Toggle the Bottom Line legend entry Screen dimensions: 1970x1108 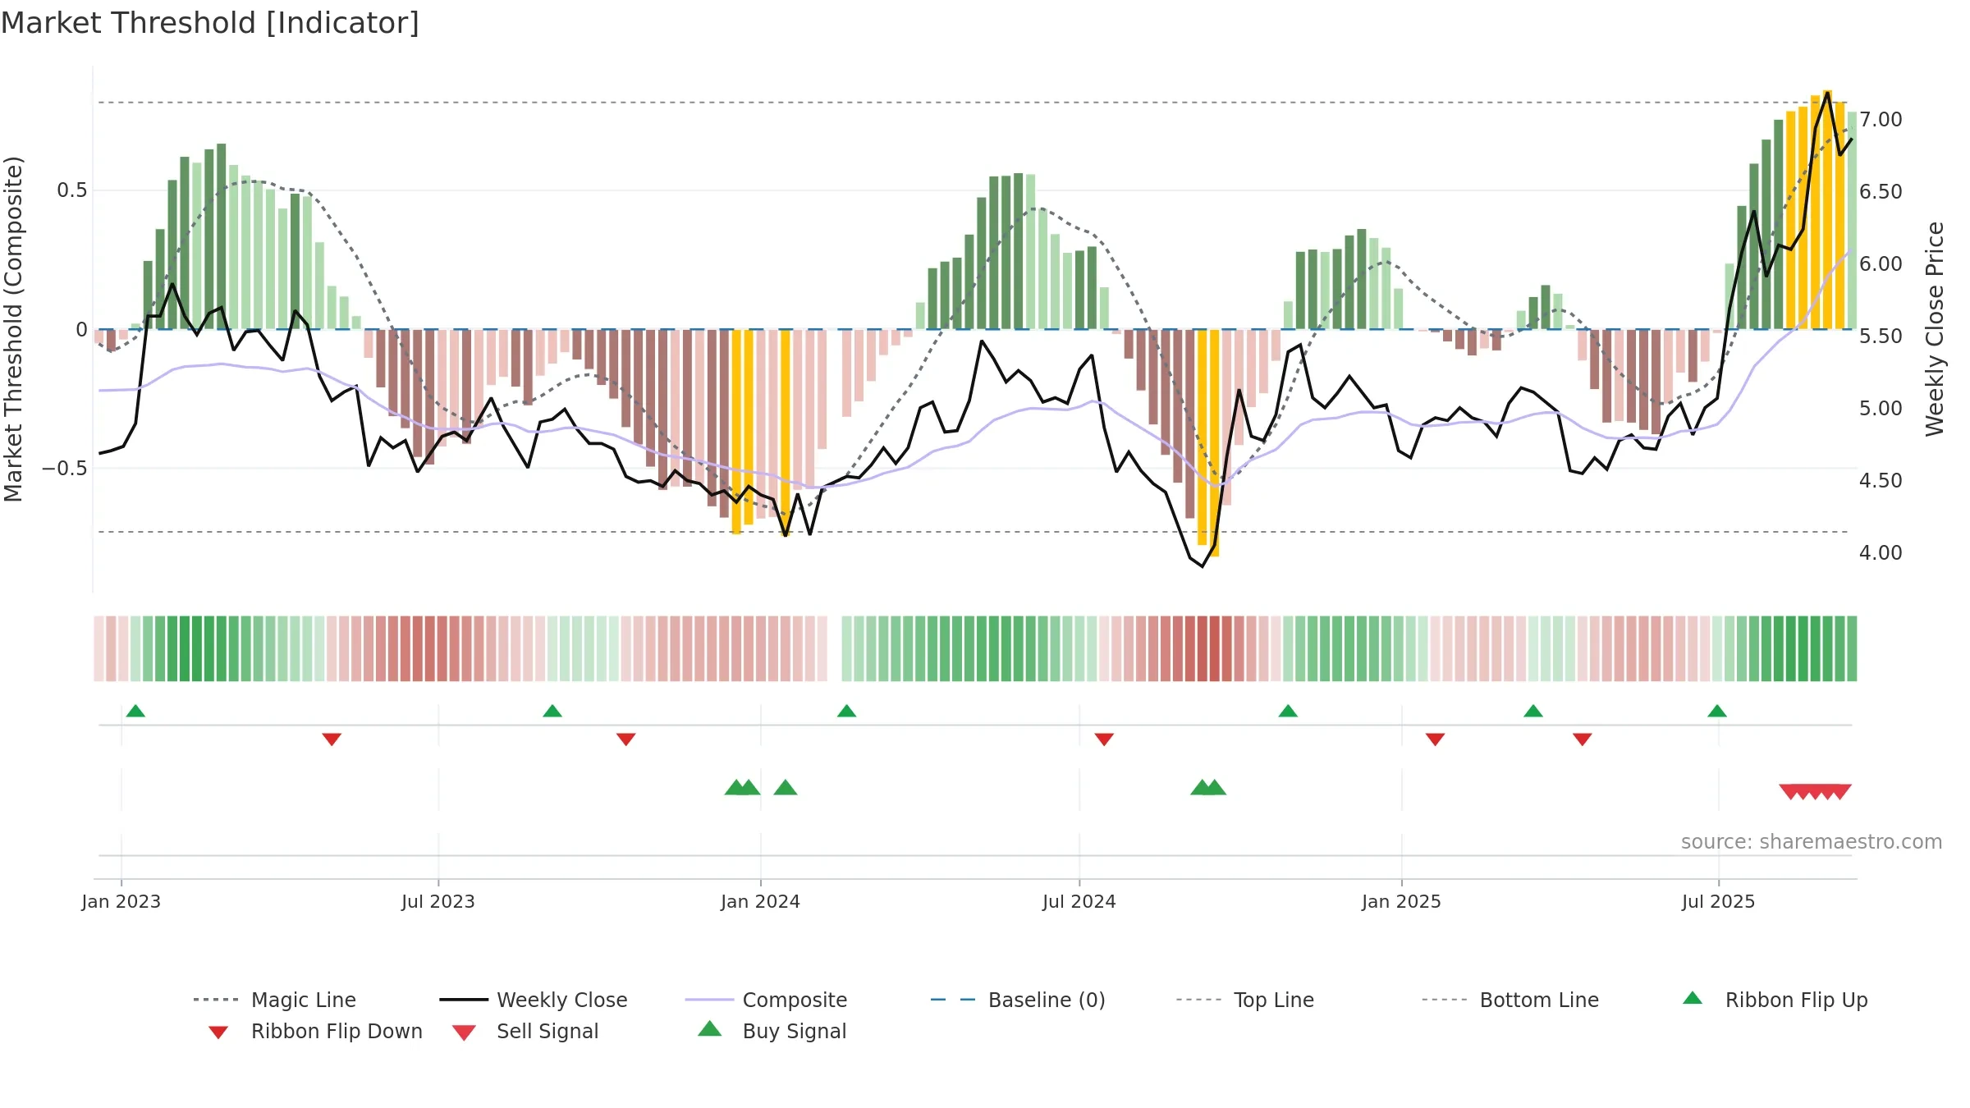(1510, 1000)
